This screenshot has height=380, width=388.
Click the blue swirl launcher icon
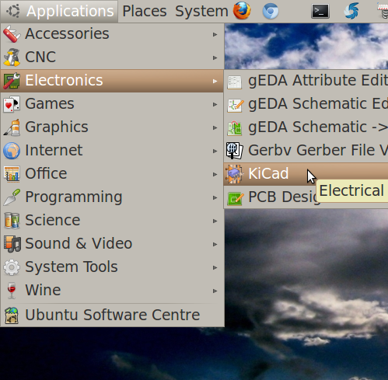tap(351, 11)
